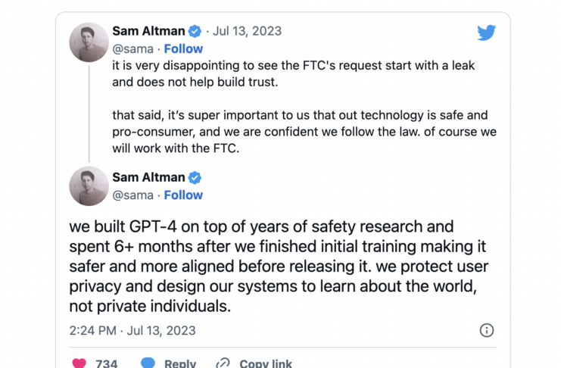Open the Jul 13, 2023 date link at top
The width and height of the screenshot is (561, 368).
[248, 31]
